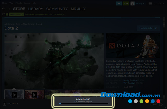Image resolution: width=167 pixels, height=109 pixels.
Task: Open the Mostly Positive recent reviews link
Action: point(130,80)
